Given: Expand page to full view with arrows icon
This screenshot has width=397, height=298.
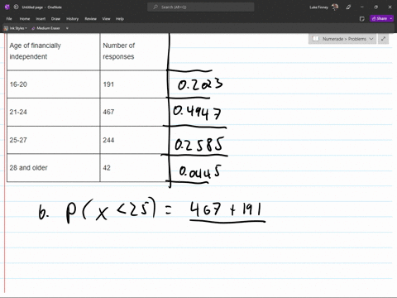Looking at the screenshot, I should point(383,39).
